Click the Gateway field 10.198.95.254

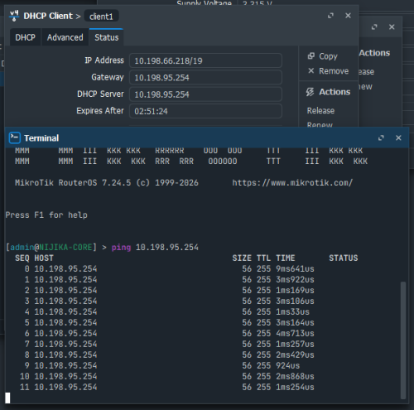pyautogui.click(x=205, y=78)
